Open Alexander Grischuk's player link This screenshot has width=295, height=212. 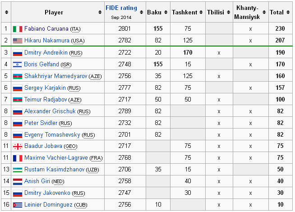tap(50, 111)
